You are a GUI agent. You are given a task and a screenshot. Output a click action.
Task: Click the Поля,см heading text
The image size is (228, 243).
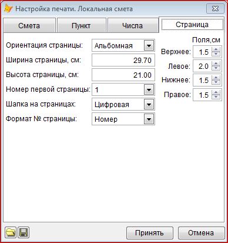(x=206, y=40)
